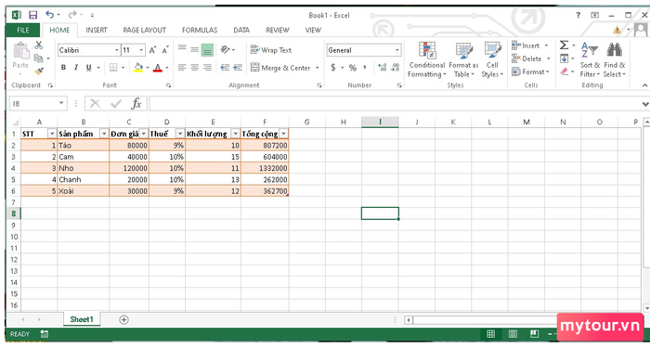
Task: Cut the selection with scissors icon
Action: [x=39, y=45]
